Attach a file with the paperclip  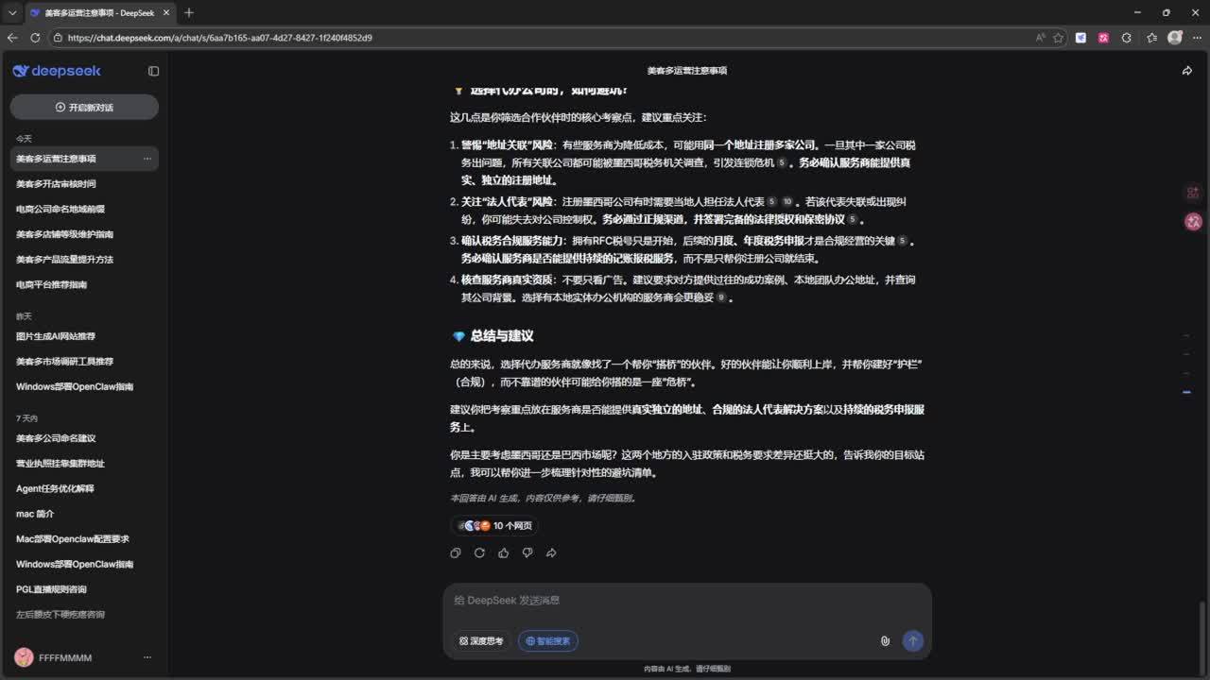click(x=885, y=640)
